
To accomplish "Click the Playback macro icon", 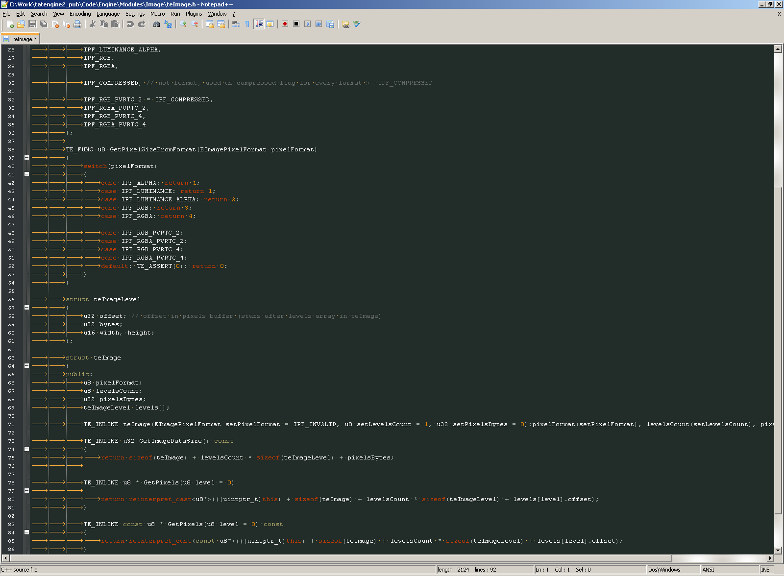I will coord(307,24).
